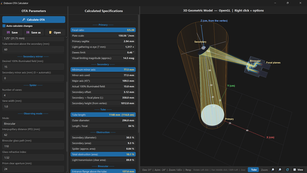
Task: Click the Secondary height (from vertex) row
Action: pyautogui.click(x=103, y=103)
